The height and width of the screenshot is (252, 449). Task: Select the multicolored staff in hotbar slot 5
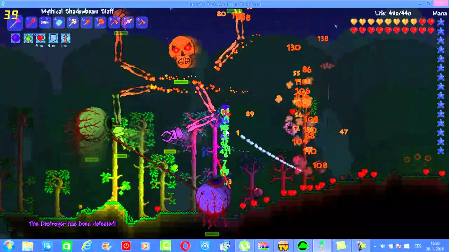point(73,23)
